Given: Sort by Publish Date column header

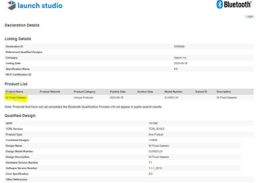Looking at the screenshot, I should click(118, 92).
